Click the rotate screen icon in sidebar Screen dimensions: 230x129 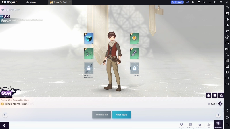click(227, 72)
